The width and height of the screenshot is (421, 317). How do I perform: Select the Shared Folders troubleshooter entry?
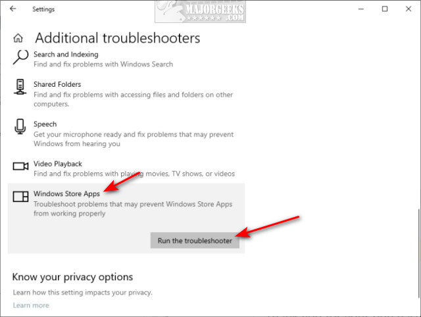point(57,85)
